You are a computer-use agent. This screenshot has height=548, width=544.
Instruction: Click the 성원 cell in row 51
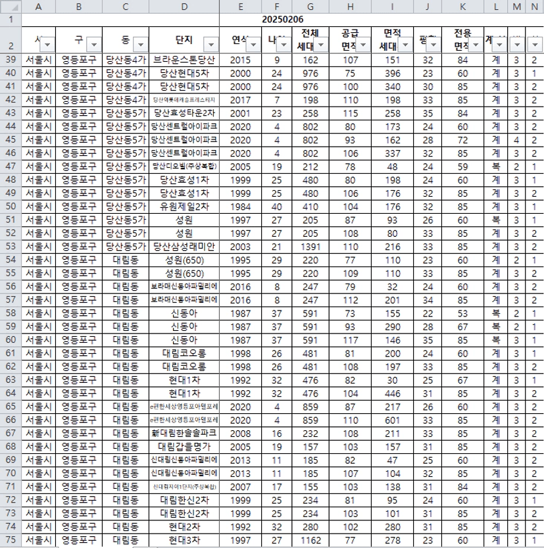point(184,220)
